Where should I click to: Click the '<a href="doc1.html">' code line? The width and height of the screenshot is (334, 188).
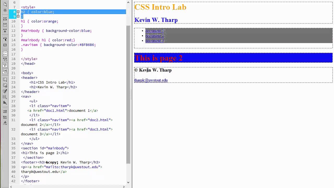tap(63, 111)
